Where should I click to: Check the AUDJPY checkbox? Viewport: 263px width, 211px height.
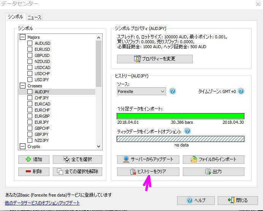[30, 91]
